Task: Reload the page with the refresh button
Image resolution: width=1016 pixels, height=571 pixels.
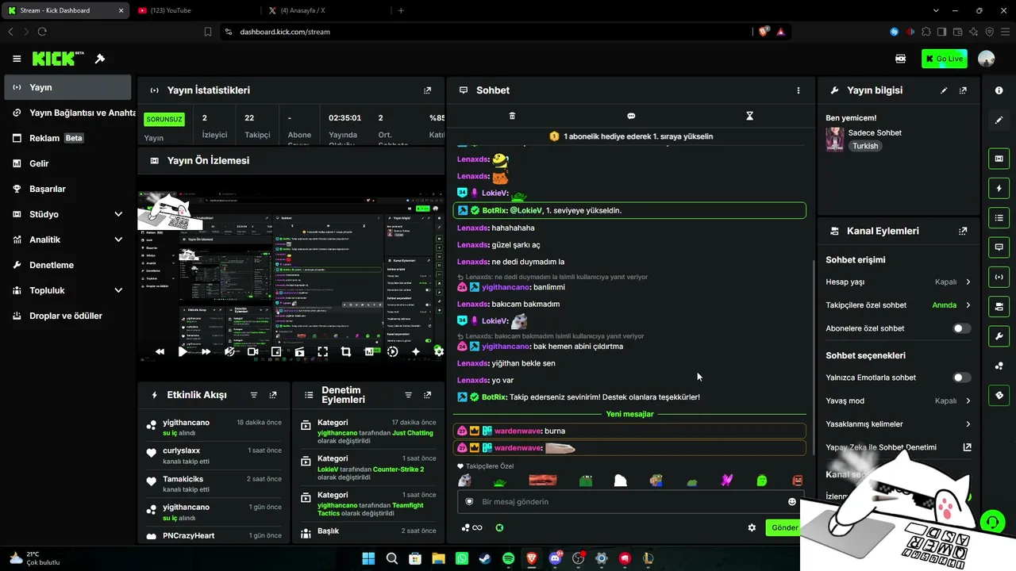Action: tap(42, 32)
